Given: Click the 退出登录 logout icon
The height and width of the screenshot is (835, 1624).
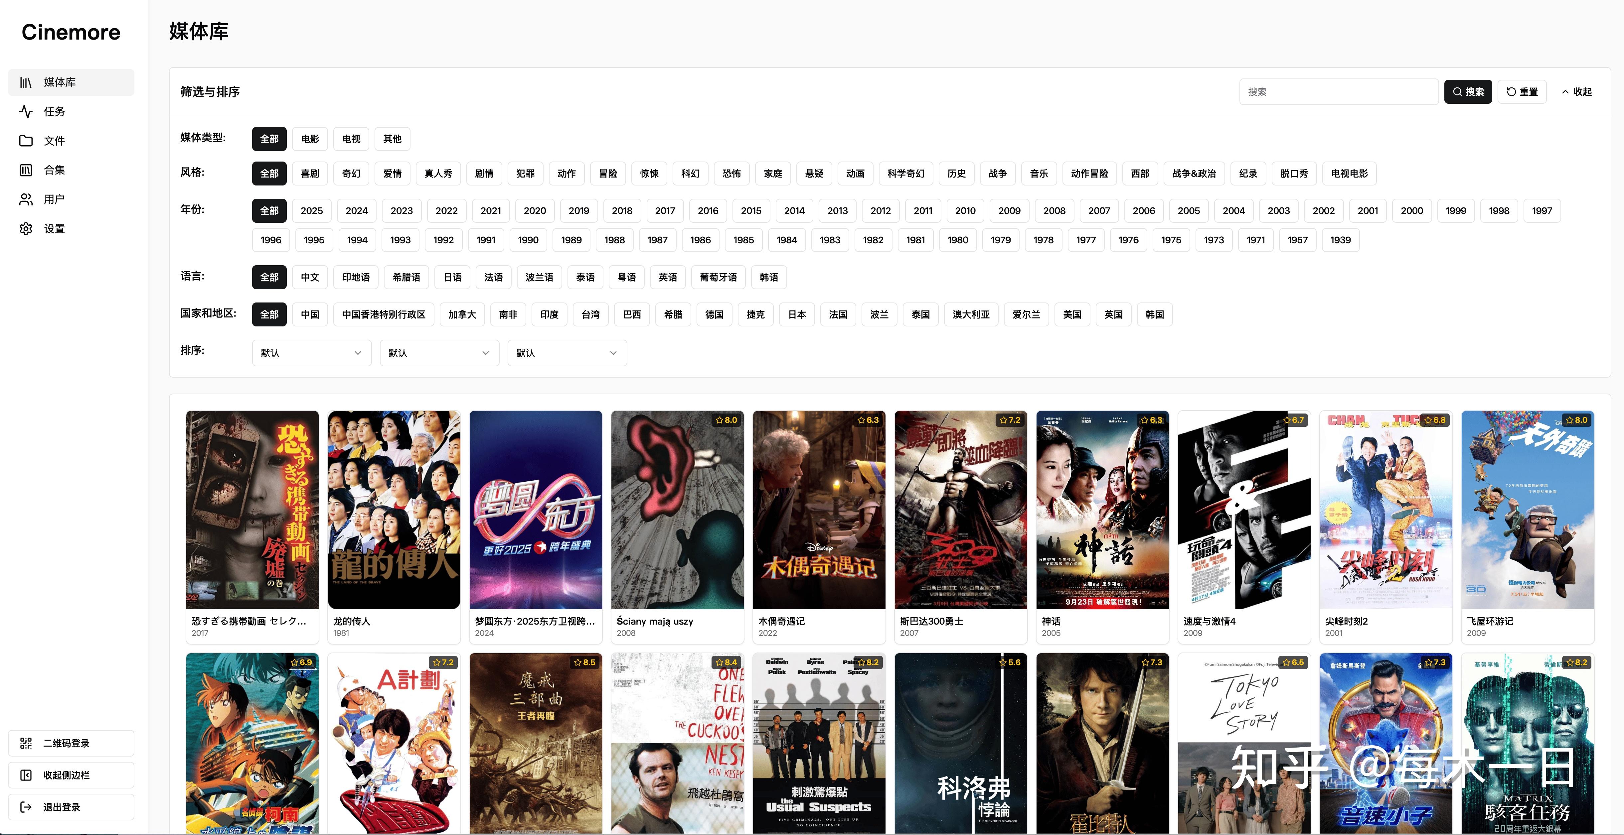Looking at the screenshot, I should click(26, 807).
